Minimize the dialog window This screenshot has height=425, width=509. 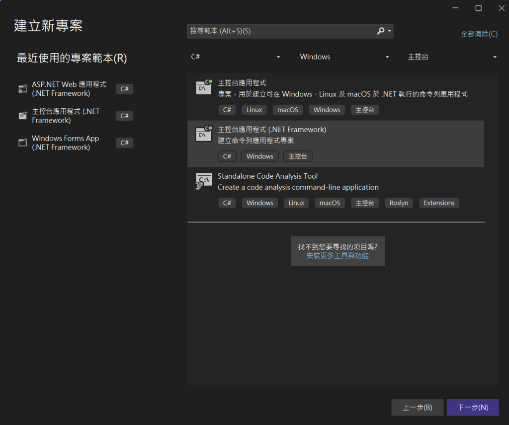click(455, 8)
